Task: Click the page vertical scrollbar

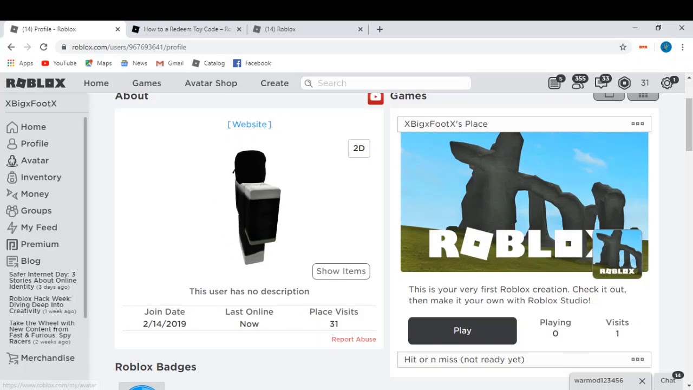Action: tap(689, 126)
